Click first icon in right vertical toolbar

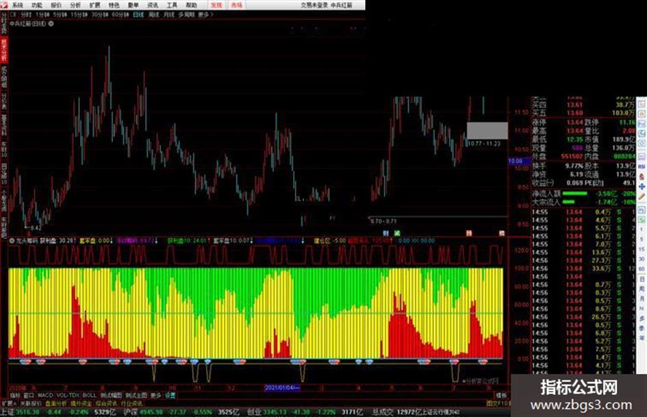pos(642,103)
